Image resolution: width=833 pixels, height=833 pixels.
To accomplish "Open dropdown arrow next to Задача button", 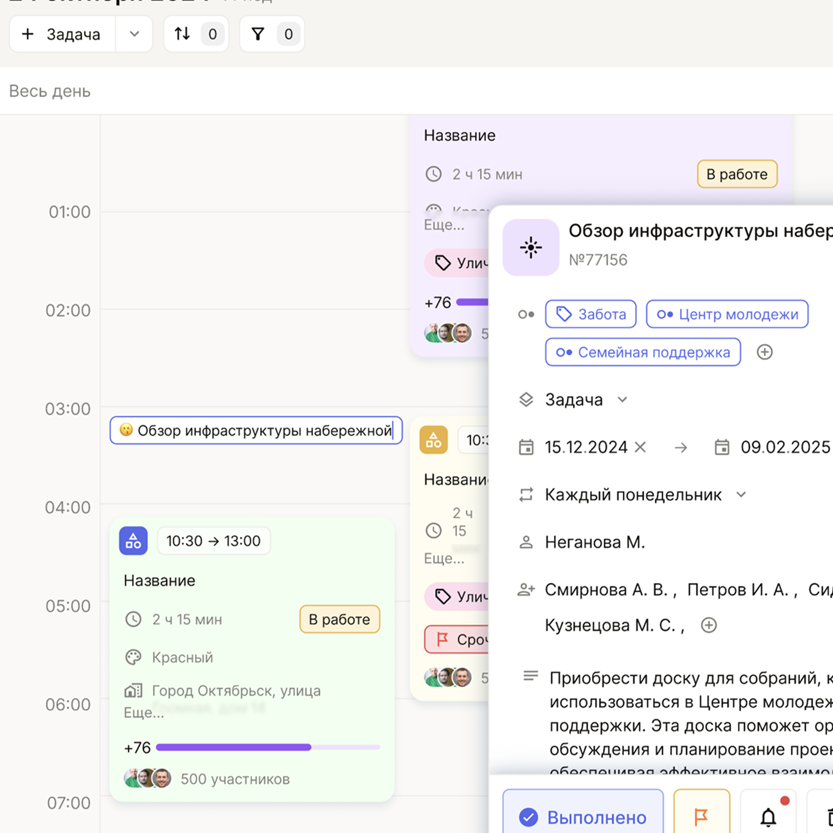I will (x=134, y=34).
